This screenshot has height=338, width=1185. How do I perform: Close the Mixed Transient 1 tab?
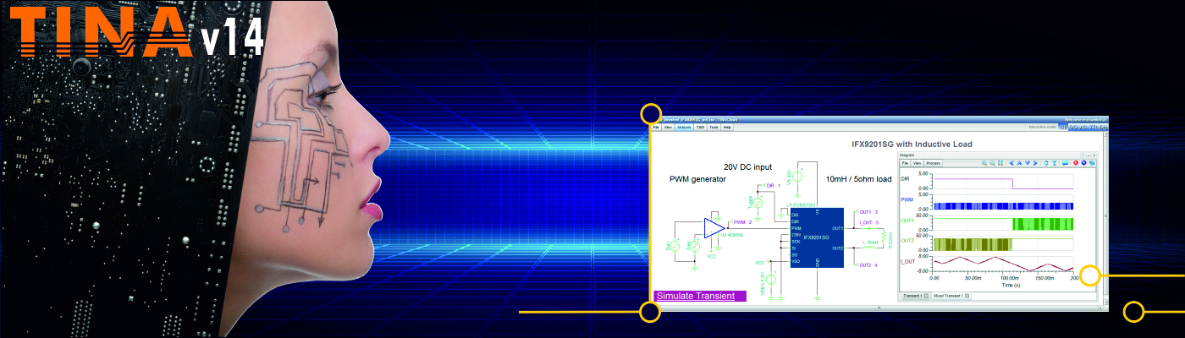coord(967,296)
